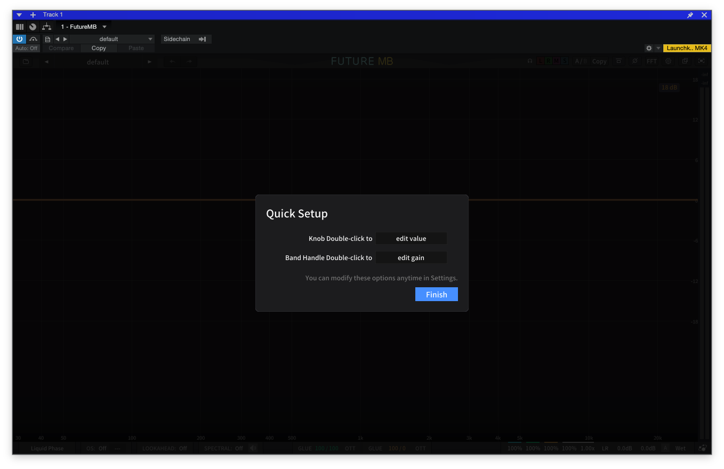Click the box icon between Copy and phase icon
Viewport: 724px width, 469px height.
[x=619, y=61]
